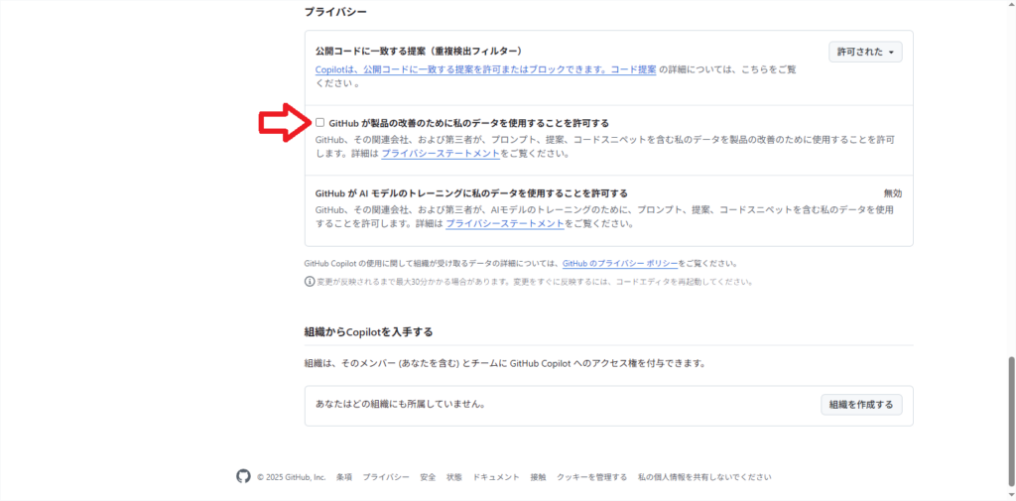The width and height of the screenshot is (1016, 501).
Task: Open the Copilot public code suggestions link
Action: [x=486, y=69]
